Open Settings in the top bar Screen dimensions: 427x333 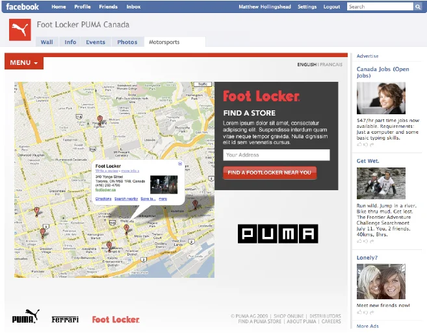click(307, 6)
